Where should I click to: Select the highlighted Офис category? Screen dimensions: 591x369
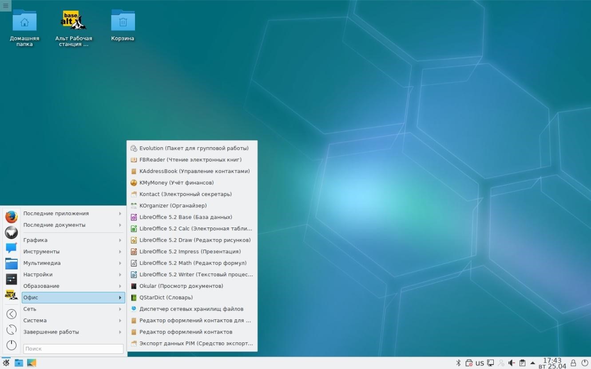pos(73,298)
